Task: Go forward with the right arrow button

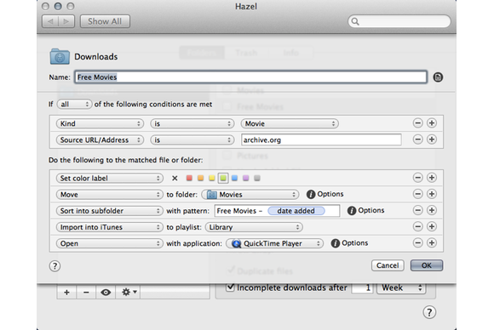Action: (x=66, y=21)
